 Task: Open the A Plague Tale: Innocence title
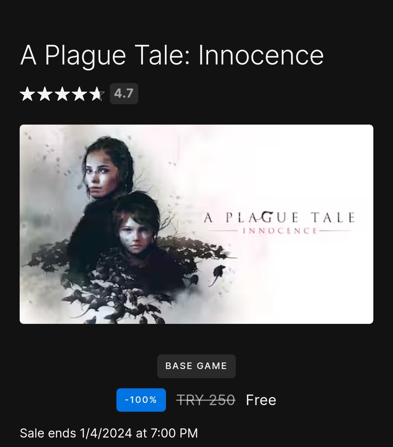(172, 55)
